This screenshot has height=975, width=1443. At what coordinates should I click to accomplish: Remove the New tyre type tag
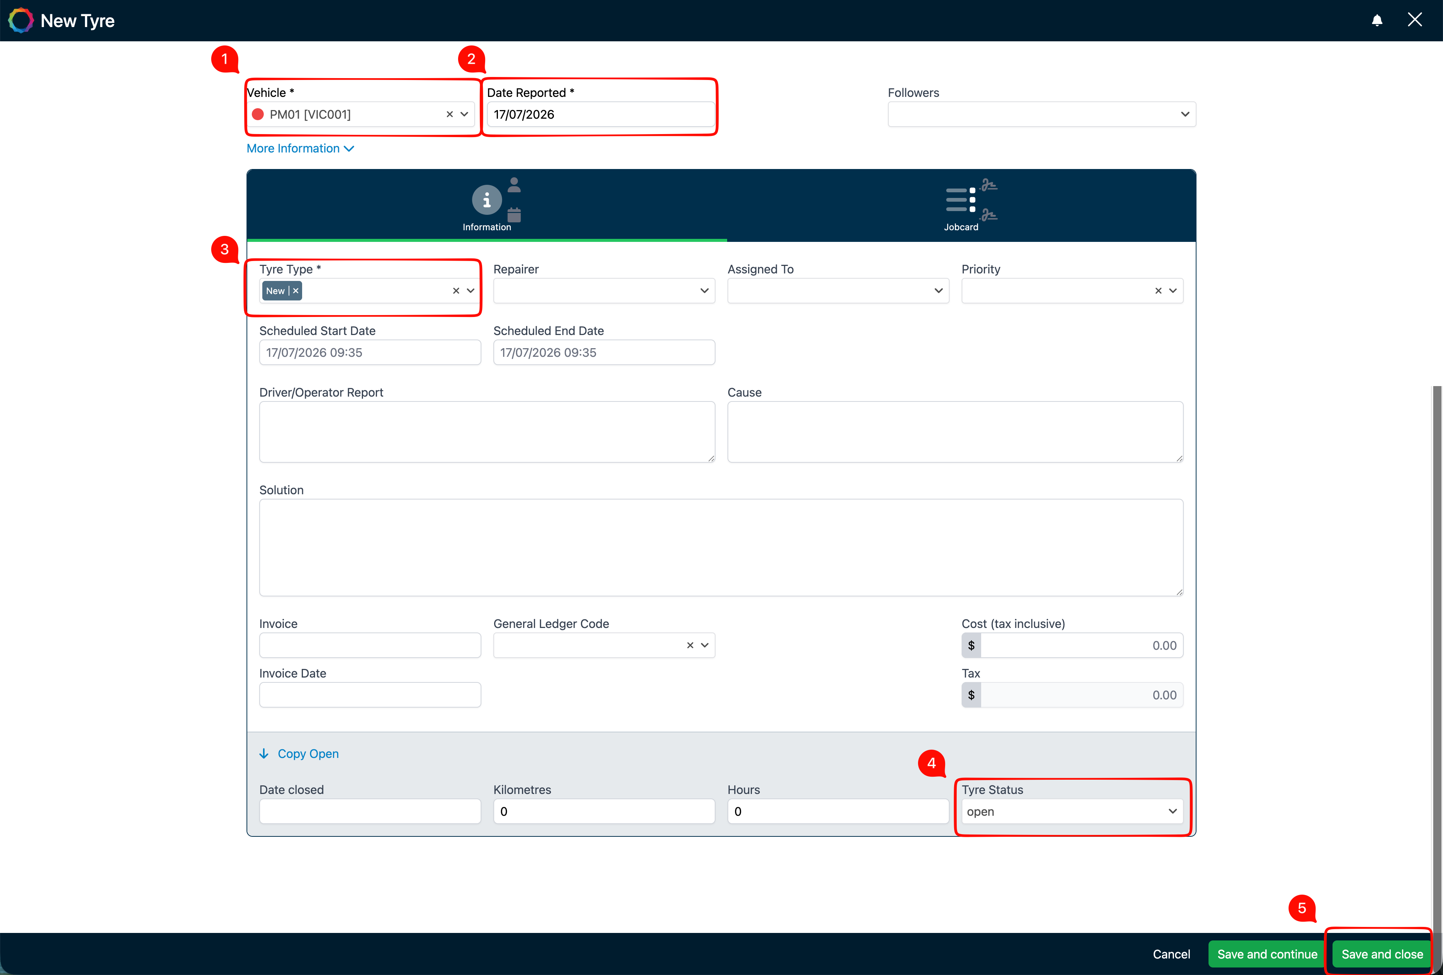[x=296, y=290]
